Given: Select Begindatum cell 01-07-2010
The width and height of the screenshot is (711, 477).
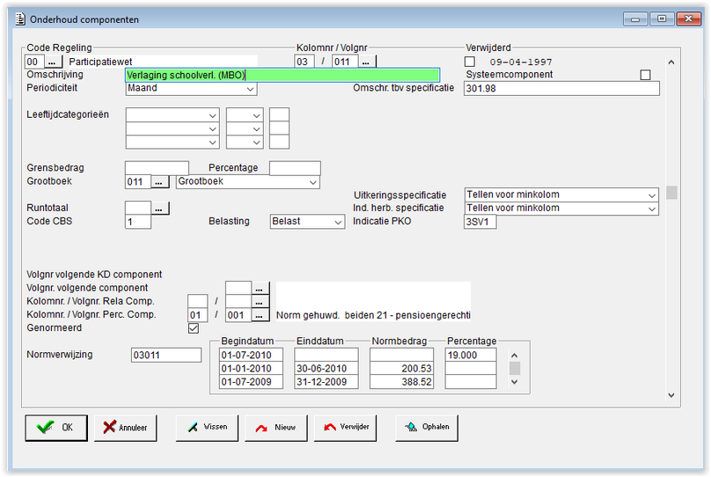Looking at the screenshot, I should click(251, 355).
